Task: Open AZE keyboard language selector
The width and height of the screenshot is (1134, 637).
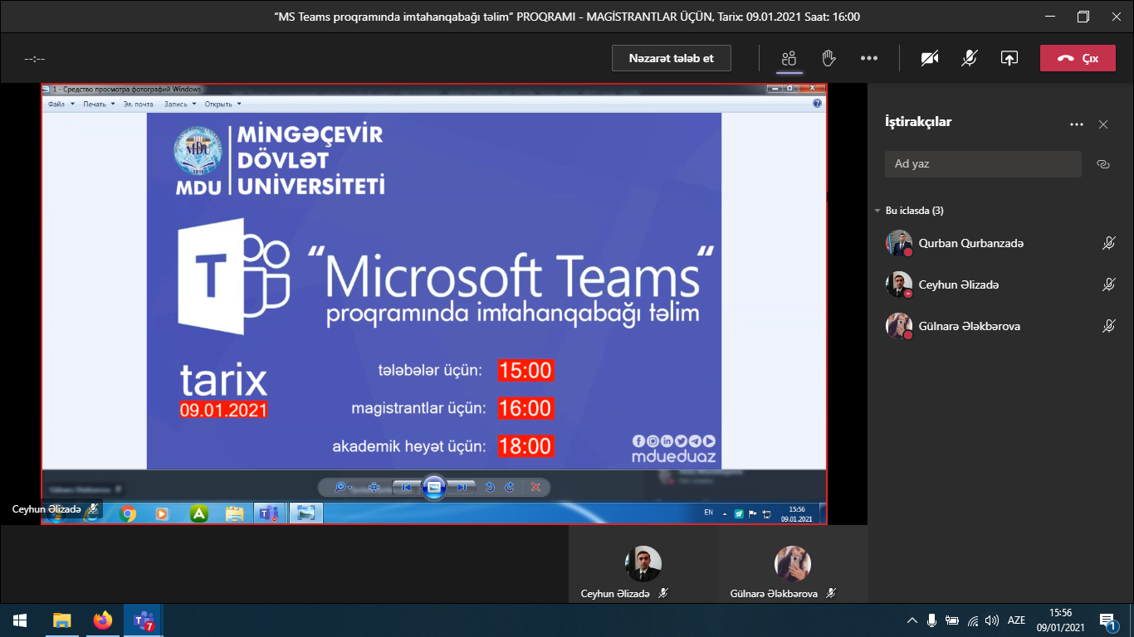Action: [1016, 620]
